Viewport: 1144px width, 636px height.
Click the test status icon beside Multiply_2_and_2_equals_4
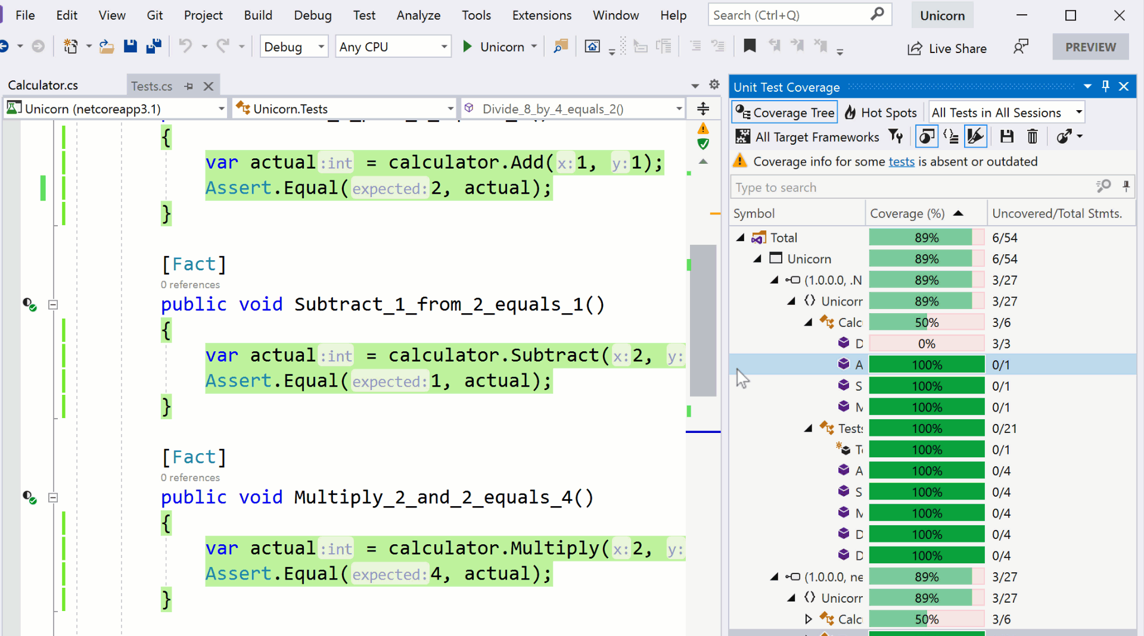[30, 497]
